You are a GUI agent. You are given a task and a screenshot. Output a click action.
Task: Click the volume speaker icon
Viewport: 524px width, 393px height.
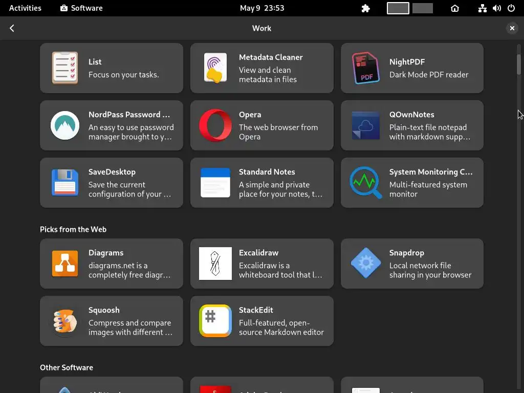click(x=496, y=8)
